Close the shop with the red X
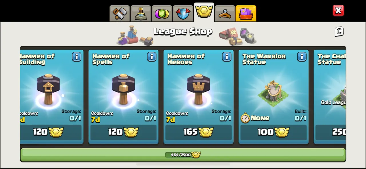Image resolution: width=366 pixels, height=169 pixels. coord(338,11)
